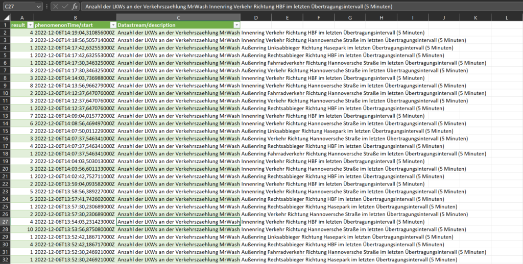Select column header E
Image resolution: width=523 pixels, height=264 pixels.
click(287, 18)
